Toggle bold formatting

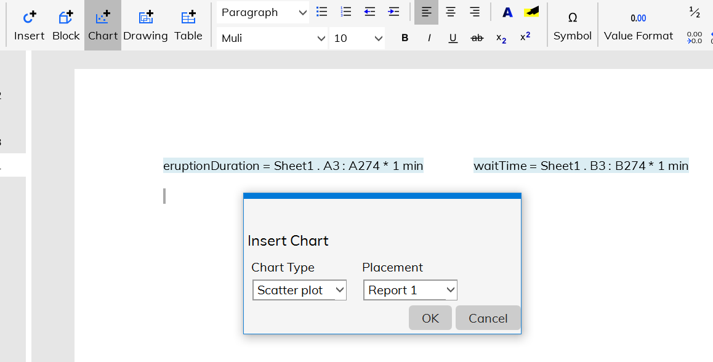click(405, 38)
